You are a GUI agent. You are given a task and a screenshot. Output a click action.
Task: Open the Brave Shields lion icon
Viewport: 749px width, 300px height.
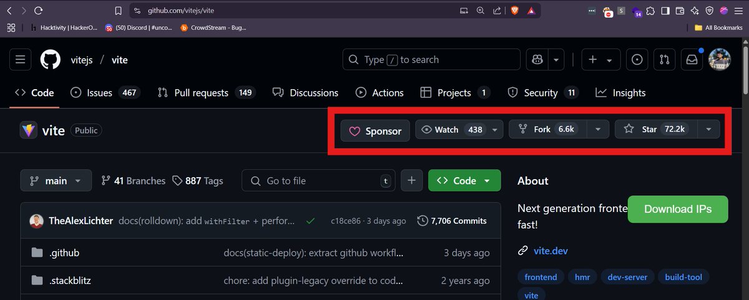click(x=514, y=11)
